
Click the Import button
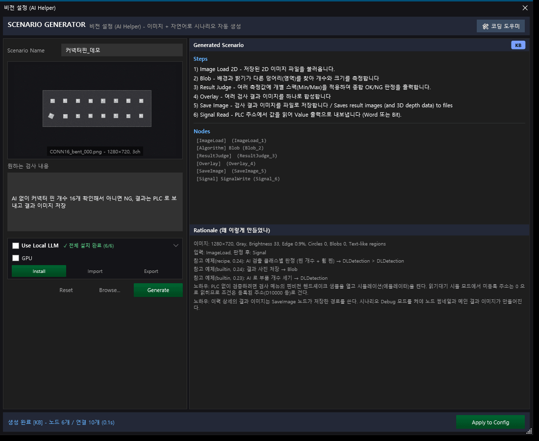click(95, 271)
